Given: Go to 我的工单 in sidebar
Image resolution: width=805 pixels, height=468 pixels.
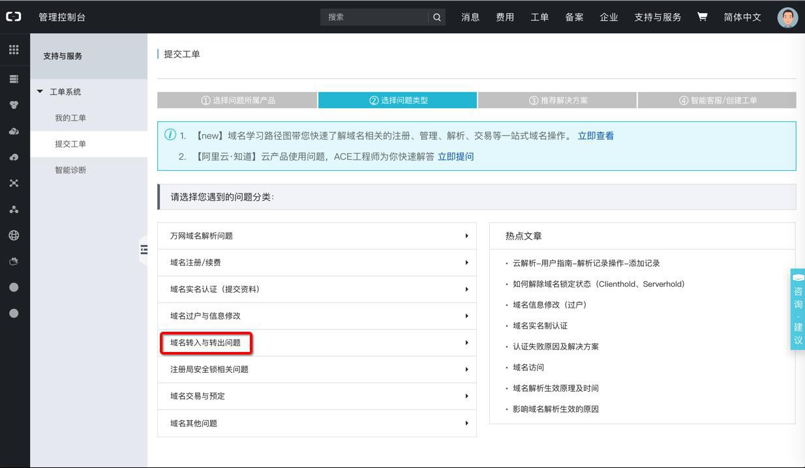Looking at the screenshot, I should click(70, 118).
